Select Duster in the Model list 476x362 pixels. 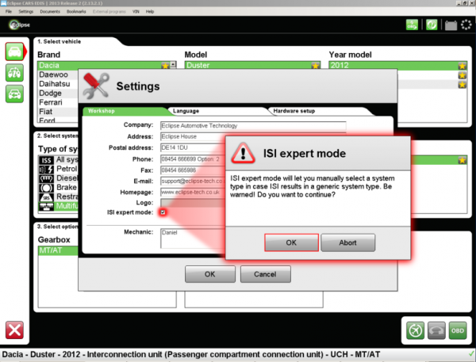(x=252, y=66)
